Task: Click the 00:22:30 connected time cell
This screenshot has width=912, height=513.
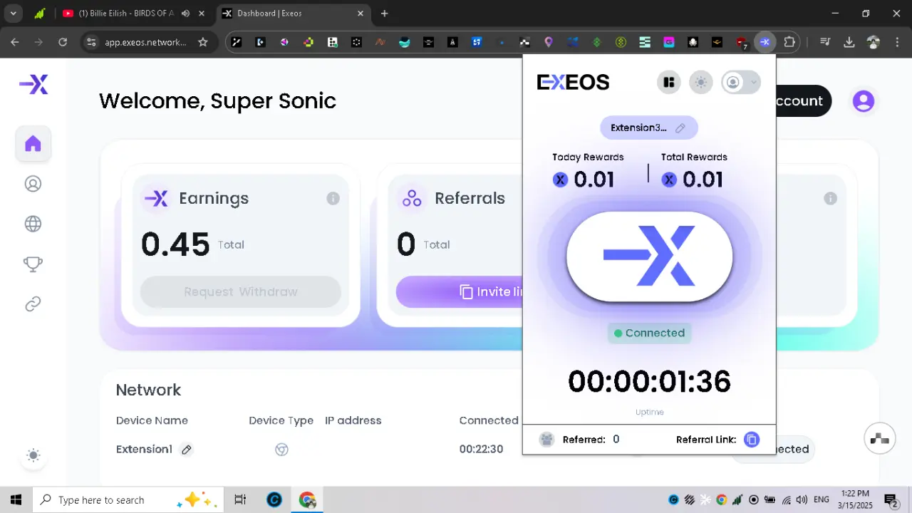Action: [x=481, y=450]
